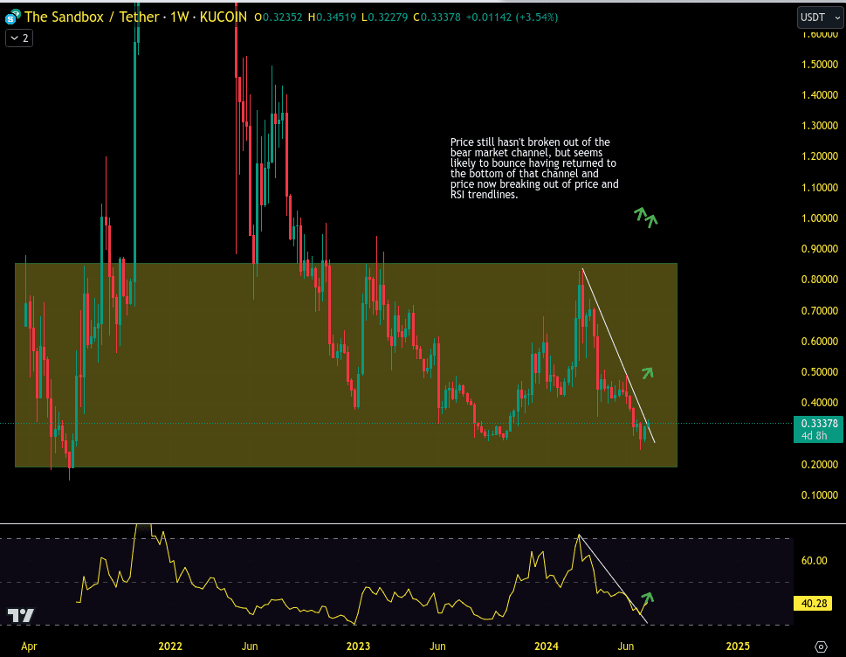Select the close value C0.33378 in header
This screenshot has height=657, width=846.
point(437,17)
